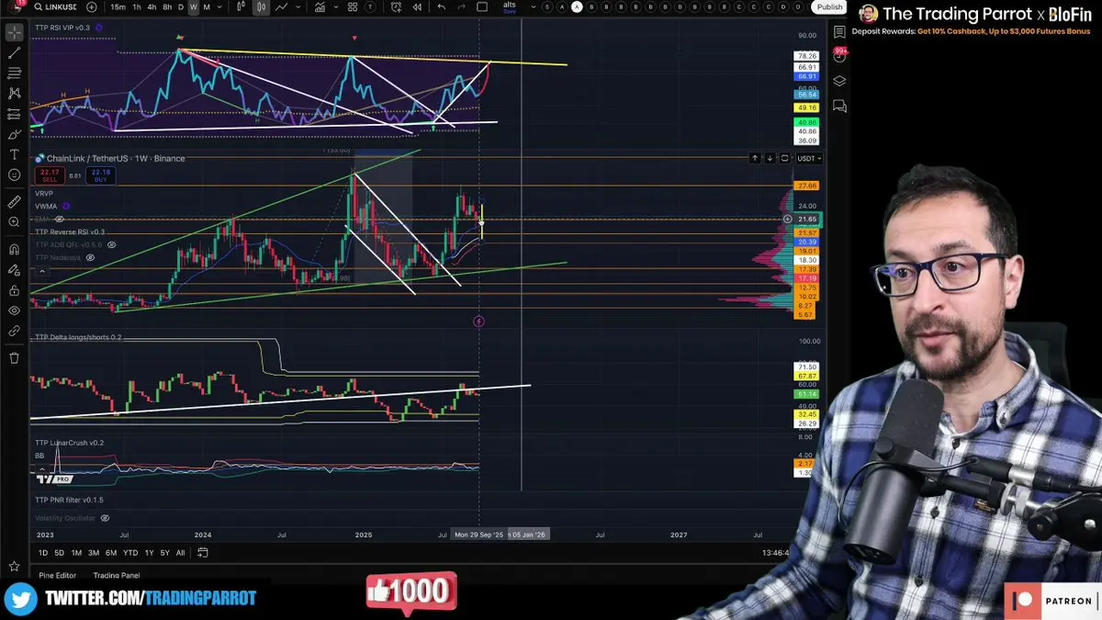
Task: Choose the XABCD pattern tool
Action: click(x=14, y=93)
